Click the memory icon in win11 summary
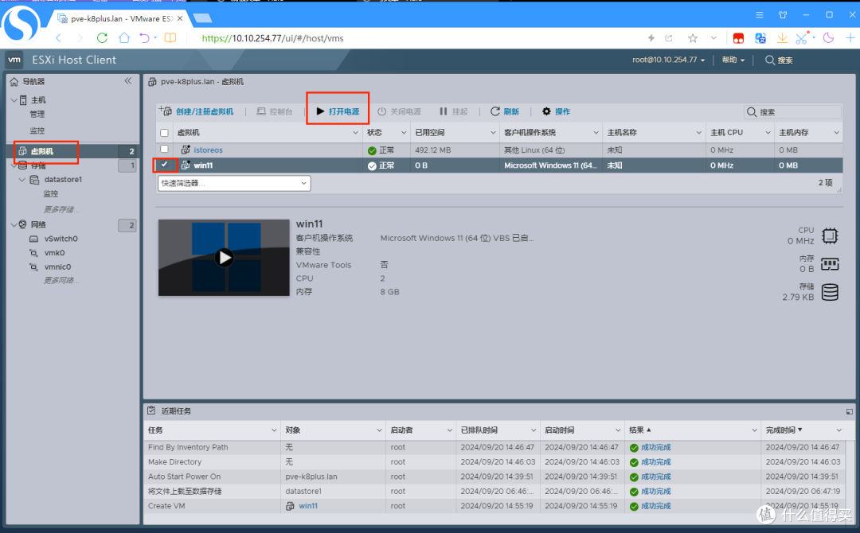The image size is (860, 533). 830,264
